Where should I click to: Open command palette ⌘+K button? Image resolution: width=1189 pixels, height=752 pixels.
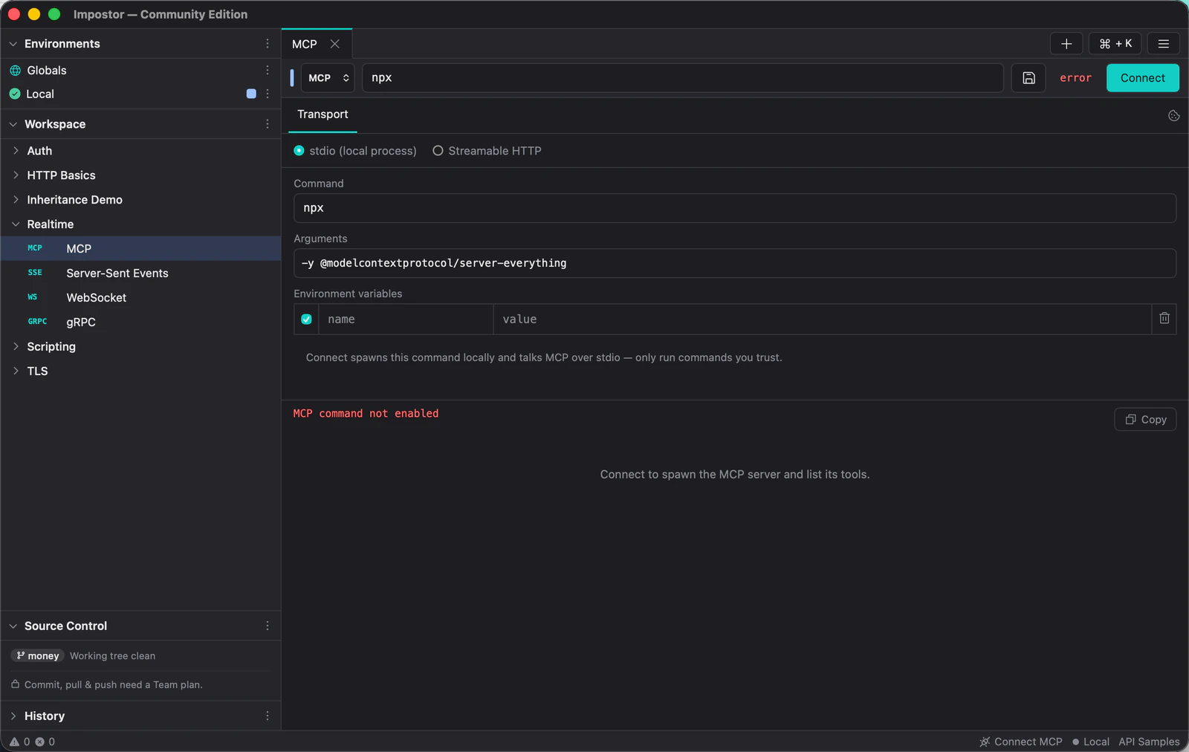(x=1115, y=44)
